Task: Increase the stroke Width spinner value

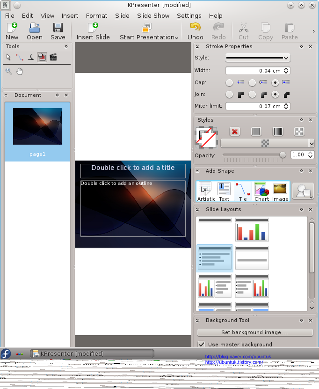Action: (x=286, y=69)
